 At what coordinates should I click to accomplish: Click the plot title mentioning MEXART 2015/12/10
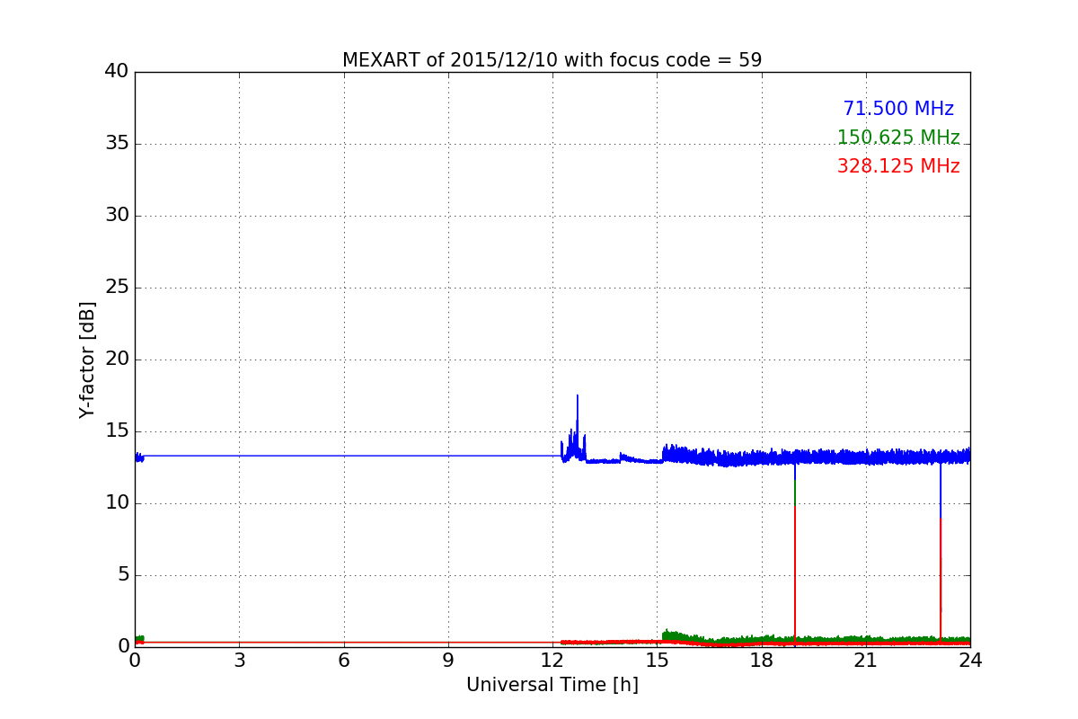tap(552, 60)
